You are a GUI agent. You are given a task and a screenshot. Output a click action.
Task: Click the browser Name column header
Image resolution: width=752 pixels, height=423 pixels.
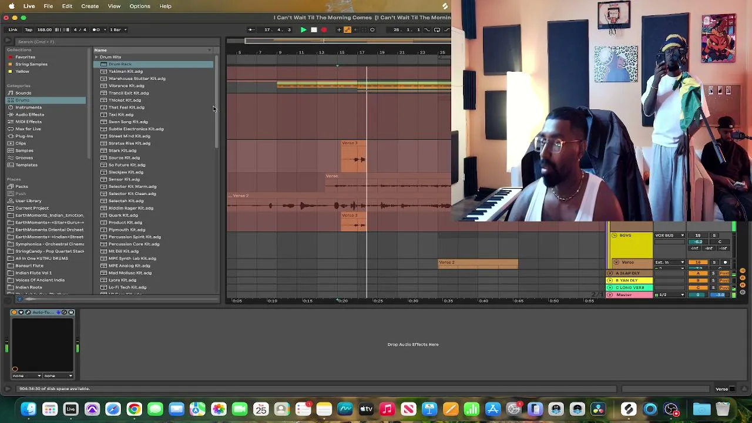153,50
